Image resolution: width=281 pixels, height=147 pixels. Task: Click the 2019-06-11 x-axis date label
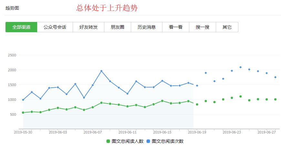(x=127, y=132)
